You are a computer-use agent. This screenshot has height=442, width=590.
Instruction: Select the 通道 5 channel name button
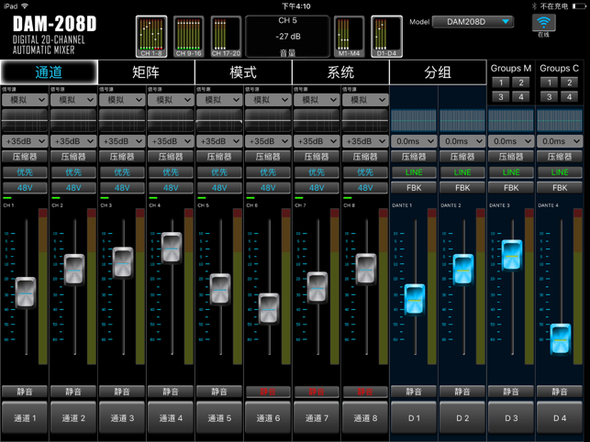pyautogui.click(x=219, y=418)
